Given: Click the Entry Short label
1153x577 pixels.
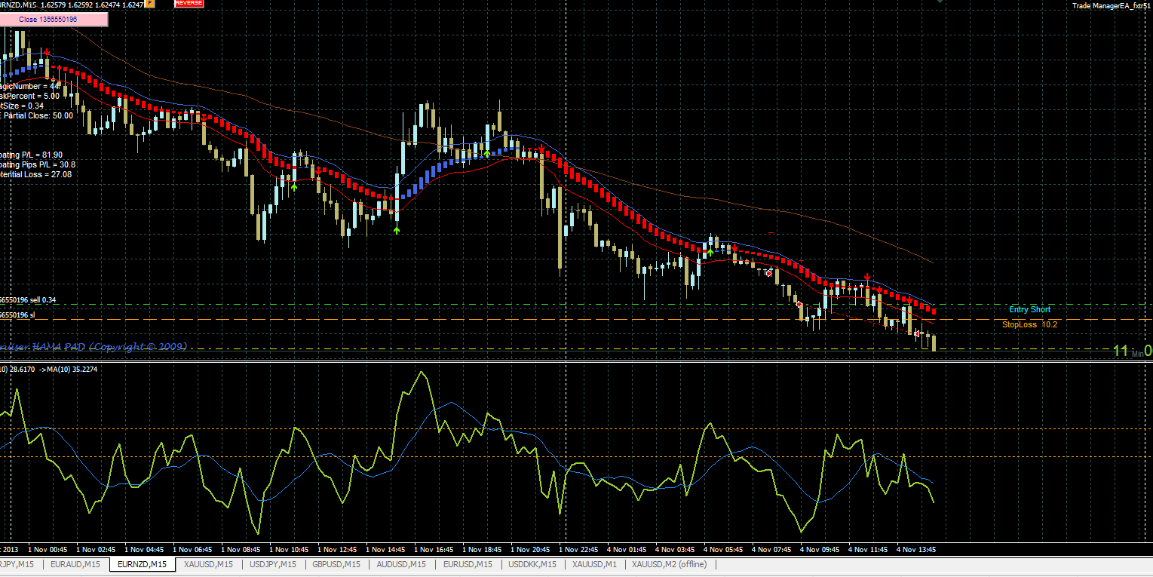Looking at the screenshot, I should [x=1029, y=309].
